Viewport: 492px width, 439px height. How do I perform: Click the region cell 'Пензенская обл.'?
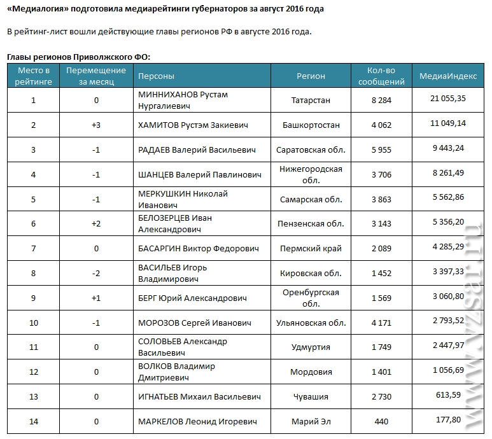(x=311, y=223)
